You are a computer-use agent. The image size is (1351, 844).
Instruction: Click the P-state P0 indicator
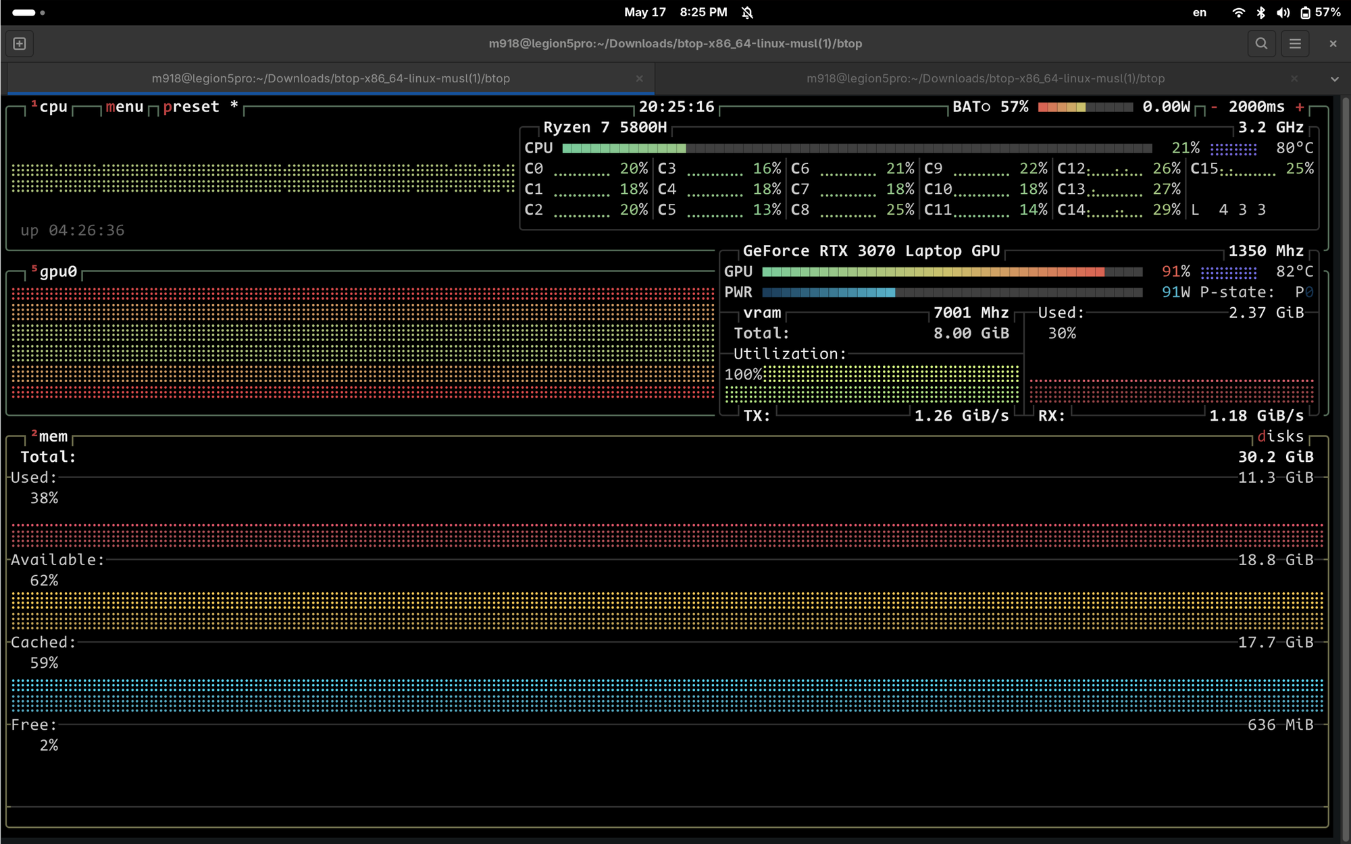1256,292
